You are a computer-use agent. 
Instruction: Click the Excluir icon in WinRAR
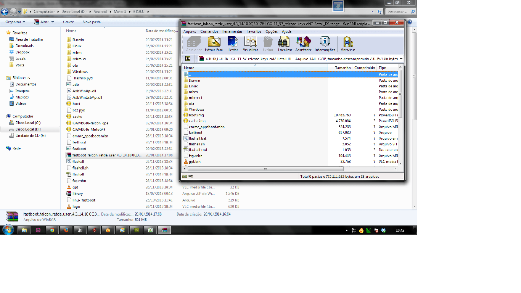[268, 43]
